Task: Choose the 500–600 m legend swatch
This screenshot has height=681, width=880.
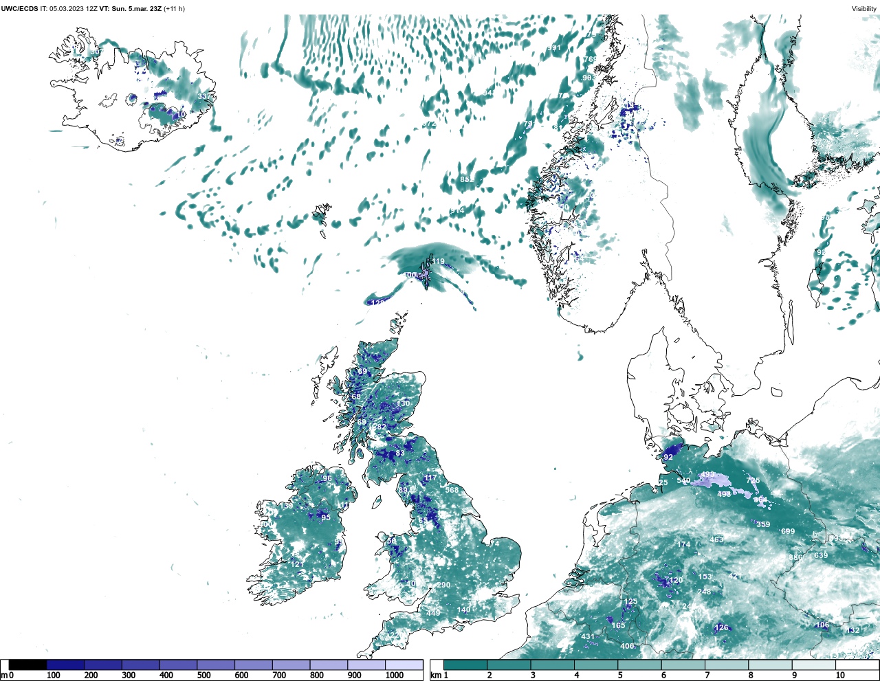Action: point(216,665)
